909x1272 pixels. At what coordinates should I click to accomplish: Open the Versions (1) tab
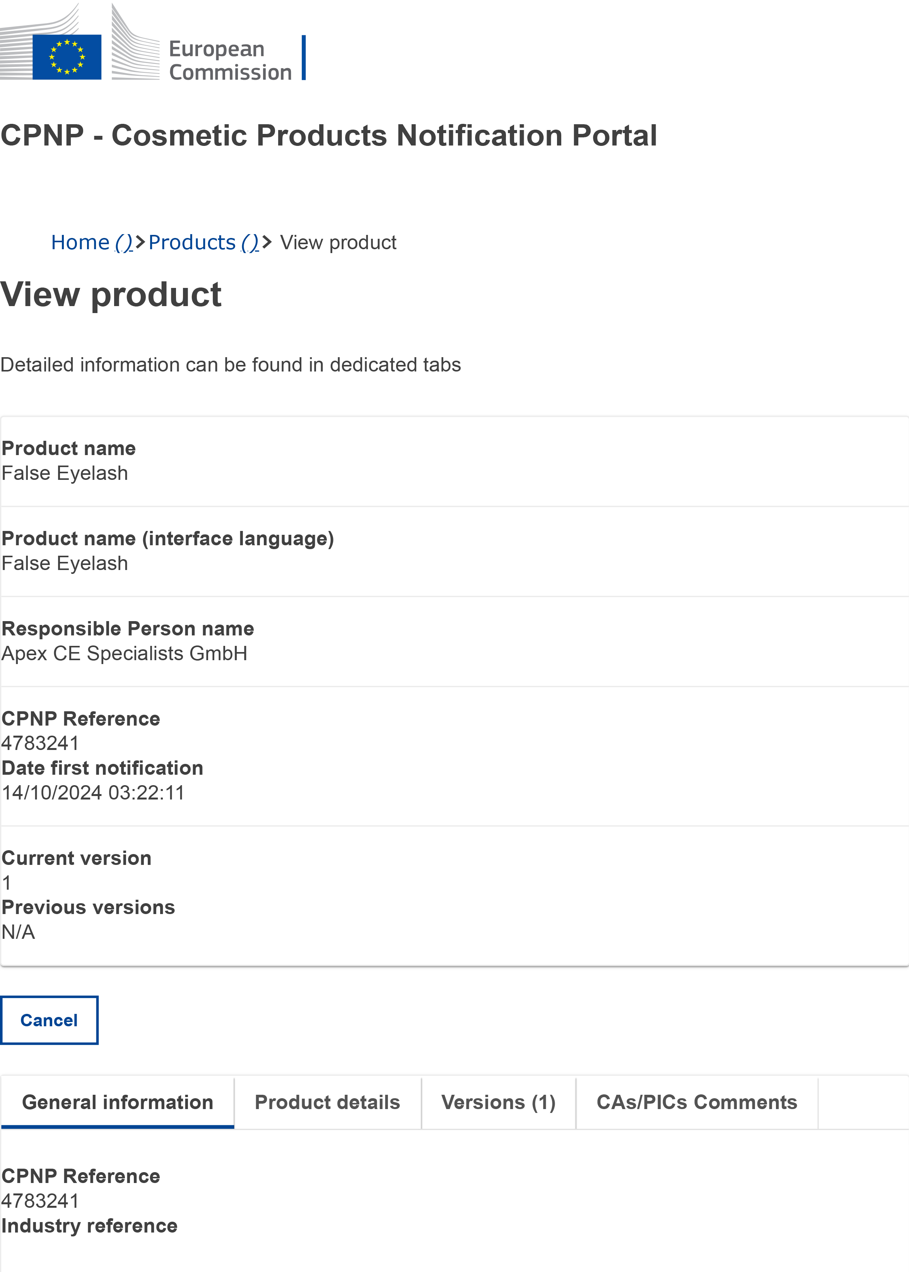point(498,1102)
